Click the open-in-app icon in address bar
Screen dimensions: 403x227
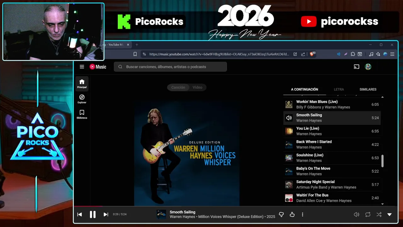click(x=295, y=54)
